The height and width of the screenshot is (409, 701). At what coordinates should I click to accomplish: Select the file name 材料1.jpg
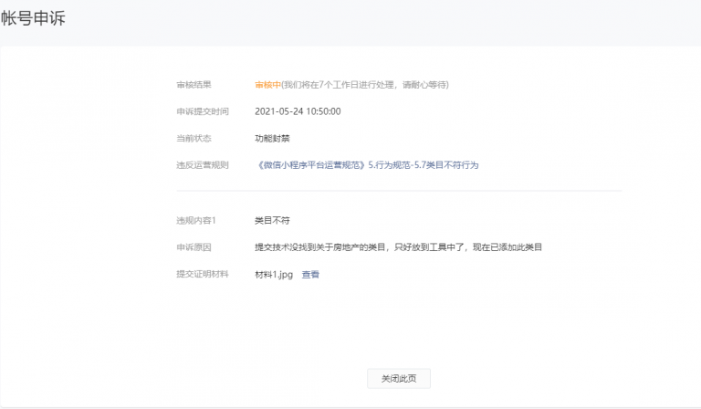click(274, 275)
